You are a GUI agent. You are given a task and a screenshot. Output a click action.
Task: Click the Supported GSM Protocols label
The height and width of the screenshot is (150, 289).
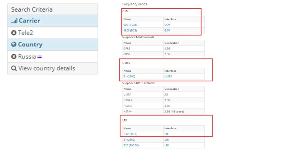pyautogui.click(x=138, y=37)
